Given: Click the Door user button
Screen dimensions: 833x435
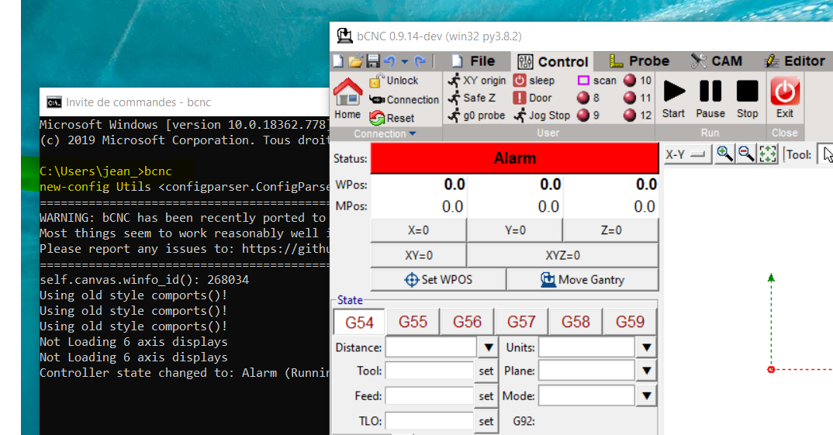Looking at the screenshot, I should [532, 98].
